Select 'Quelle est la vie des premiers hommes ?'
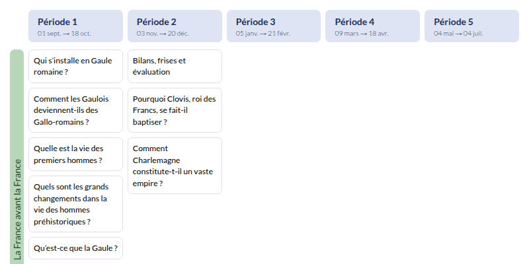Viewport: 529px width, 264px height. tap(75, 154)
